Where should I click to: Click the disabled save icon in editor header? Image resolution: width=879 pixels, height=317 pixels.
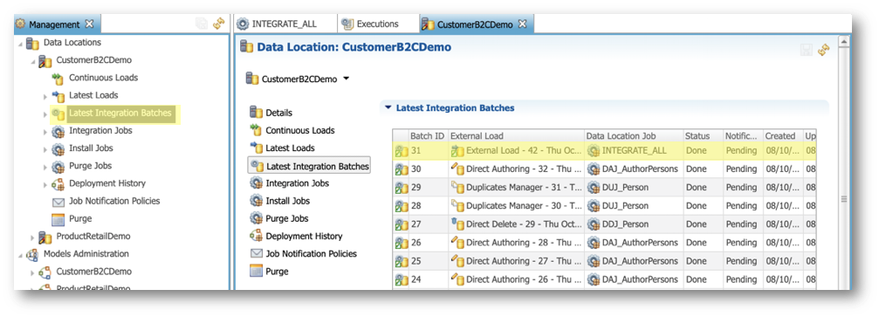pos(807,50)
